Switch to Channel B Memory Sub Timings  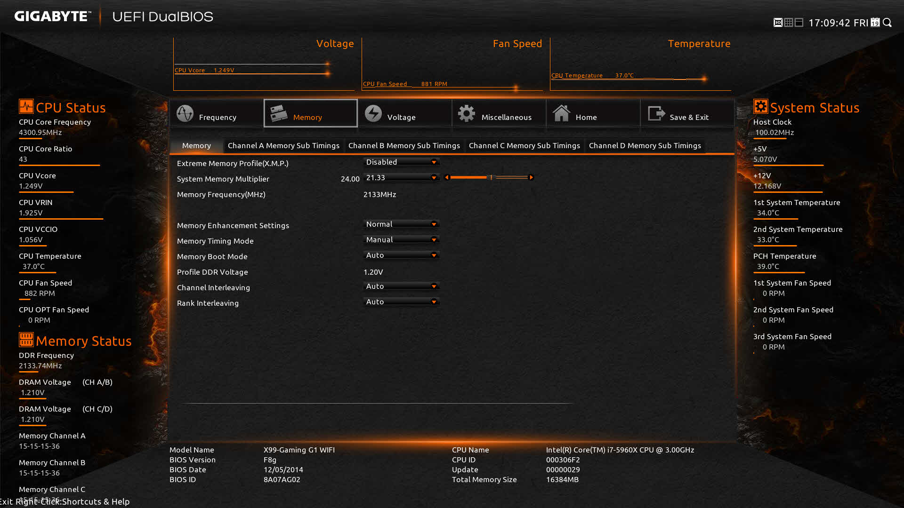click(x=404, y=146)
